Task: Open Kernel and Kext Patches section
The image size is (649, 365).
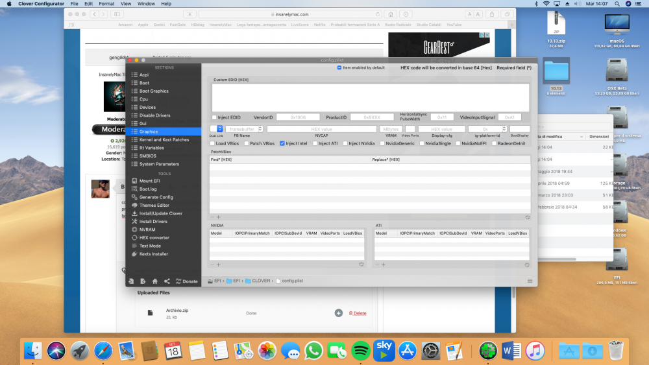Action: tap(164, 140)
